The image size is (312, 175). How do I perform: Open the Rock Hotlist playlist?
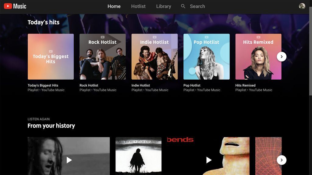tap(102, 57)
